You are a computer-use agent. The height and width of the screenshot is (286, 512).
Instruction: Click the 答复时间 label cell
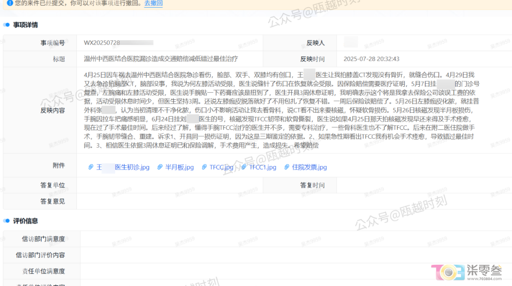tap(300, 185)
